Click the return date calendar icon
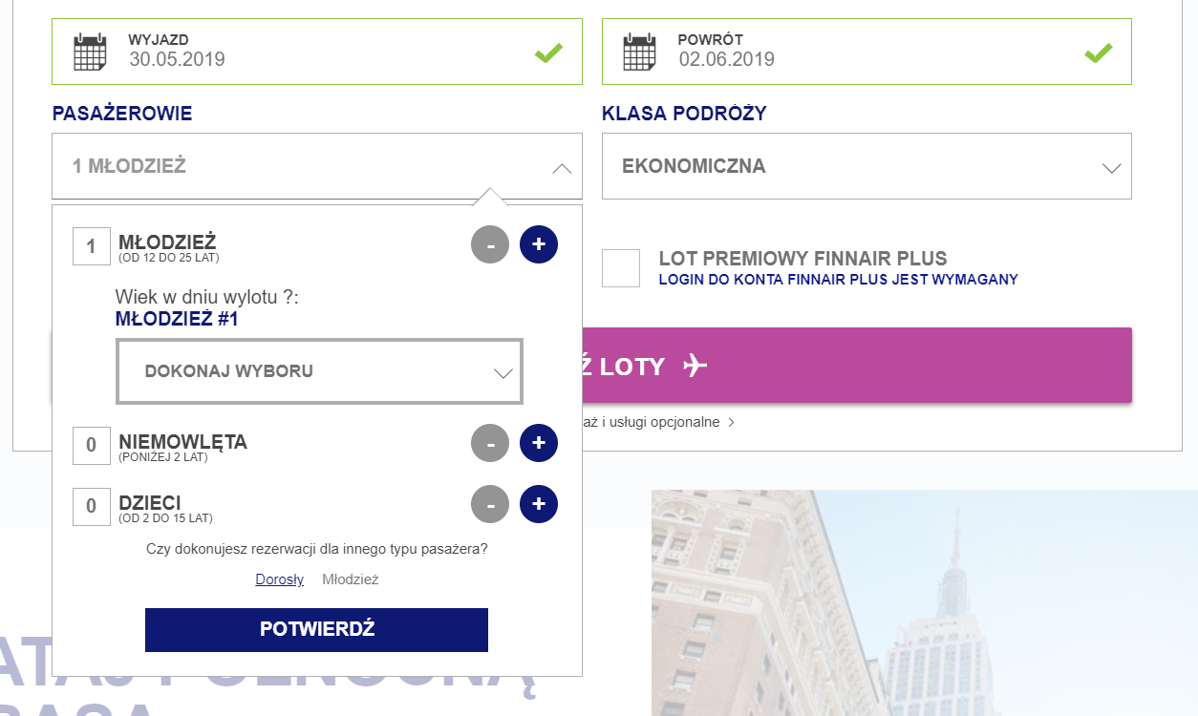This screenshot has width=1198, height=716. click(639, 52)
